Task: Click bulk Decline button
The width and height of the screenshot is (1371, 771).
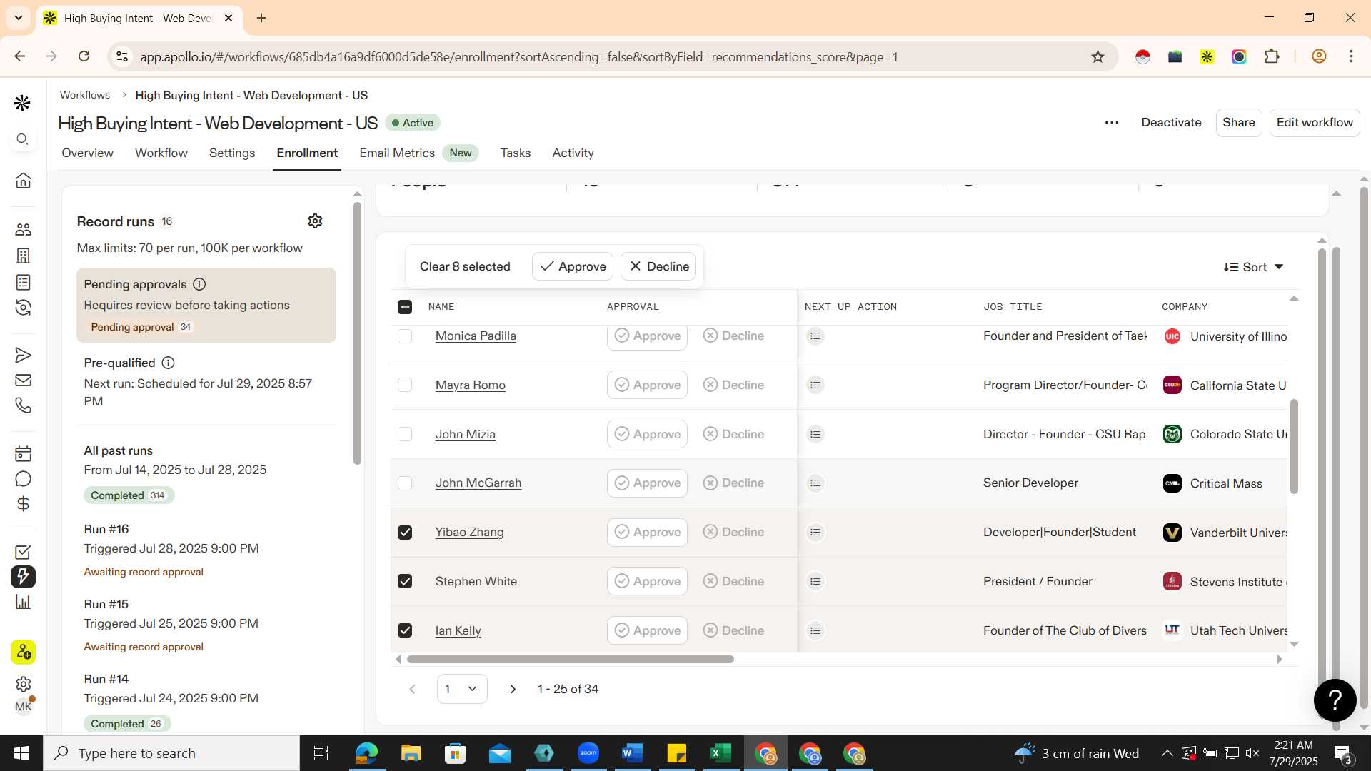Action: coord(658,266)
